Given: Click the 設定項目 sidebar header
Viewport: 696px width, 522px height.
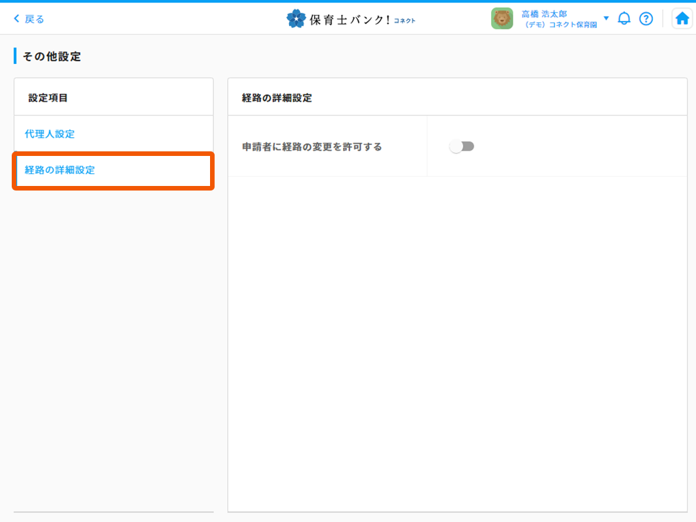Looking at the screenshot, I should point(48,98).
